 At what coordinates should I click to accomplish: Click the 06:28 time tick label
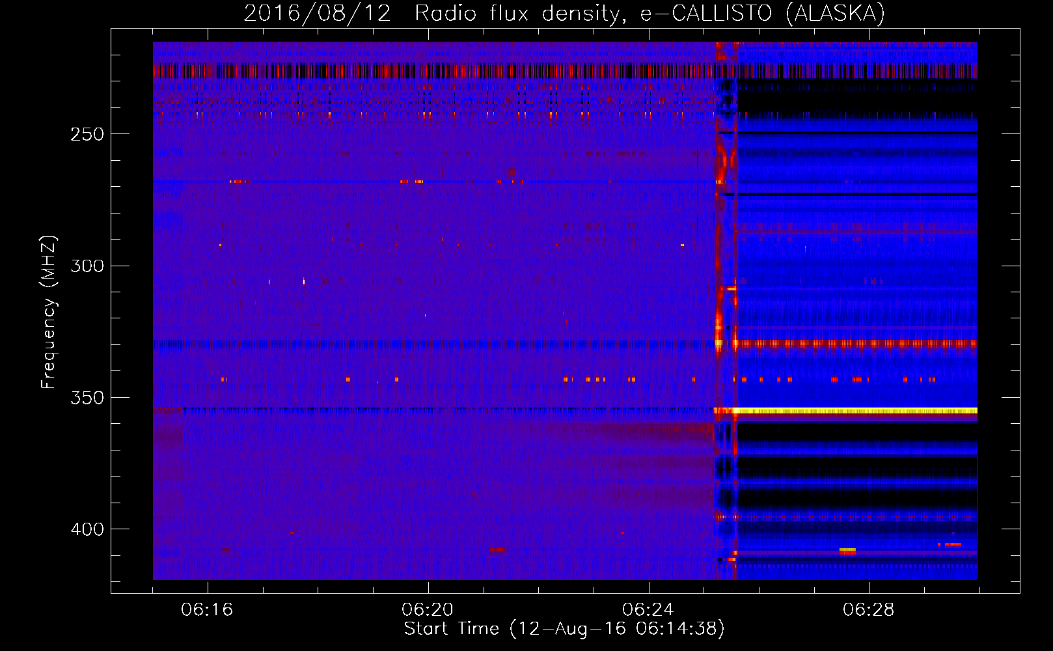point(869,610)
